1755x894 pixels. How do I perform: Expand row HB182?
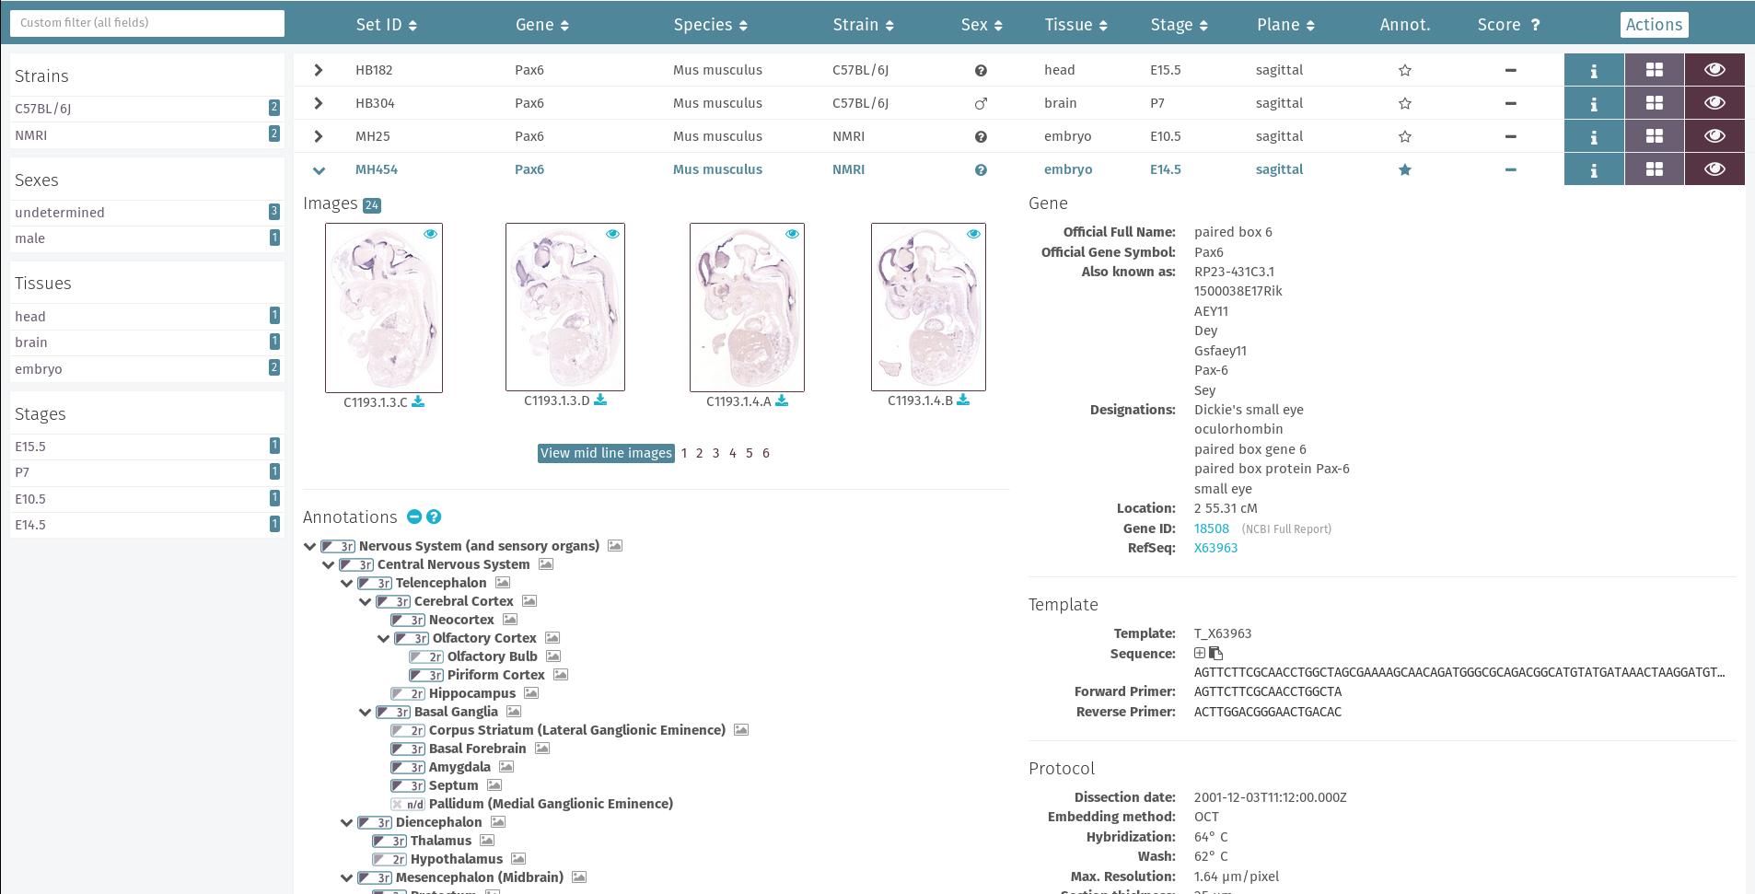tap(319, 70)
